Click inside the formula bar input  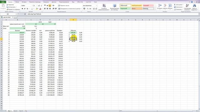112,14
